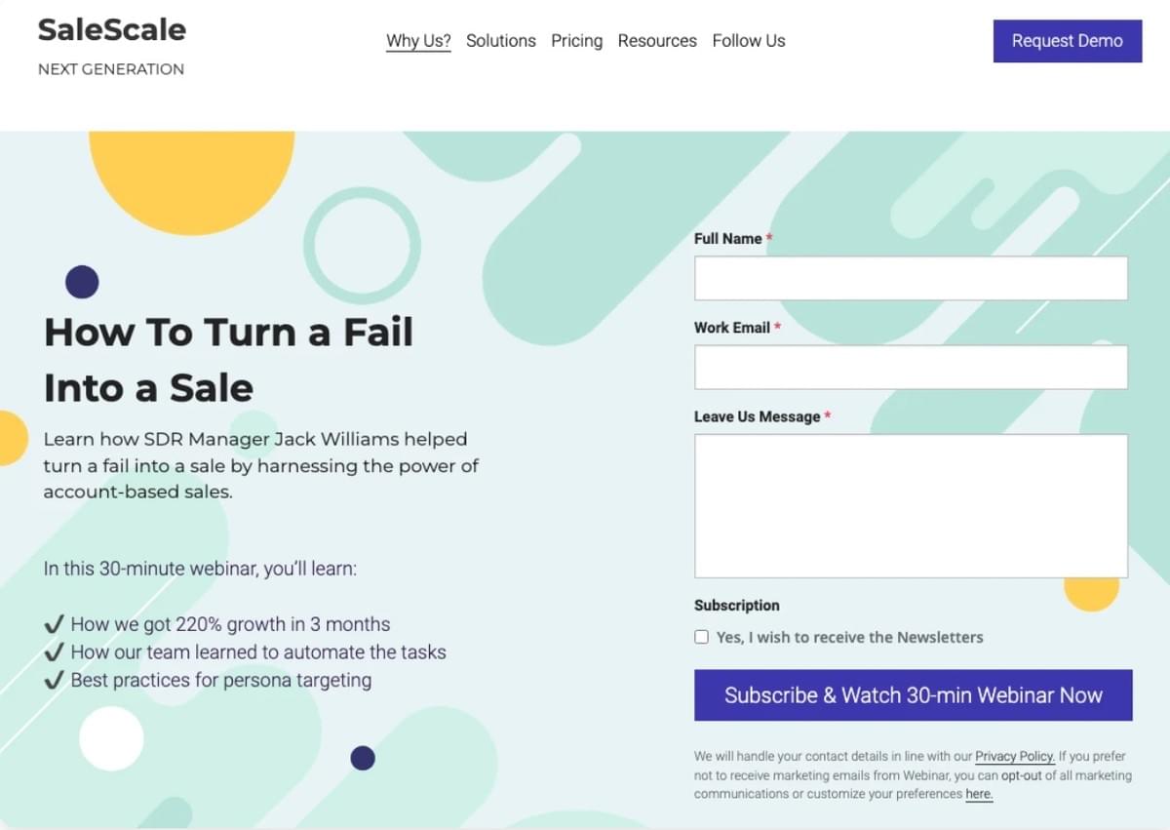Check the receive Newsletters checkbox
The height and width of the screenshot is (830, 1170).
[x=701, y=637]
